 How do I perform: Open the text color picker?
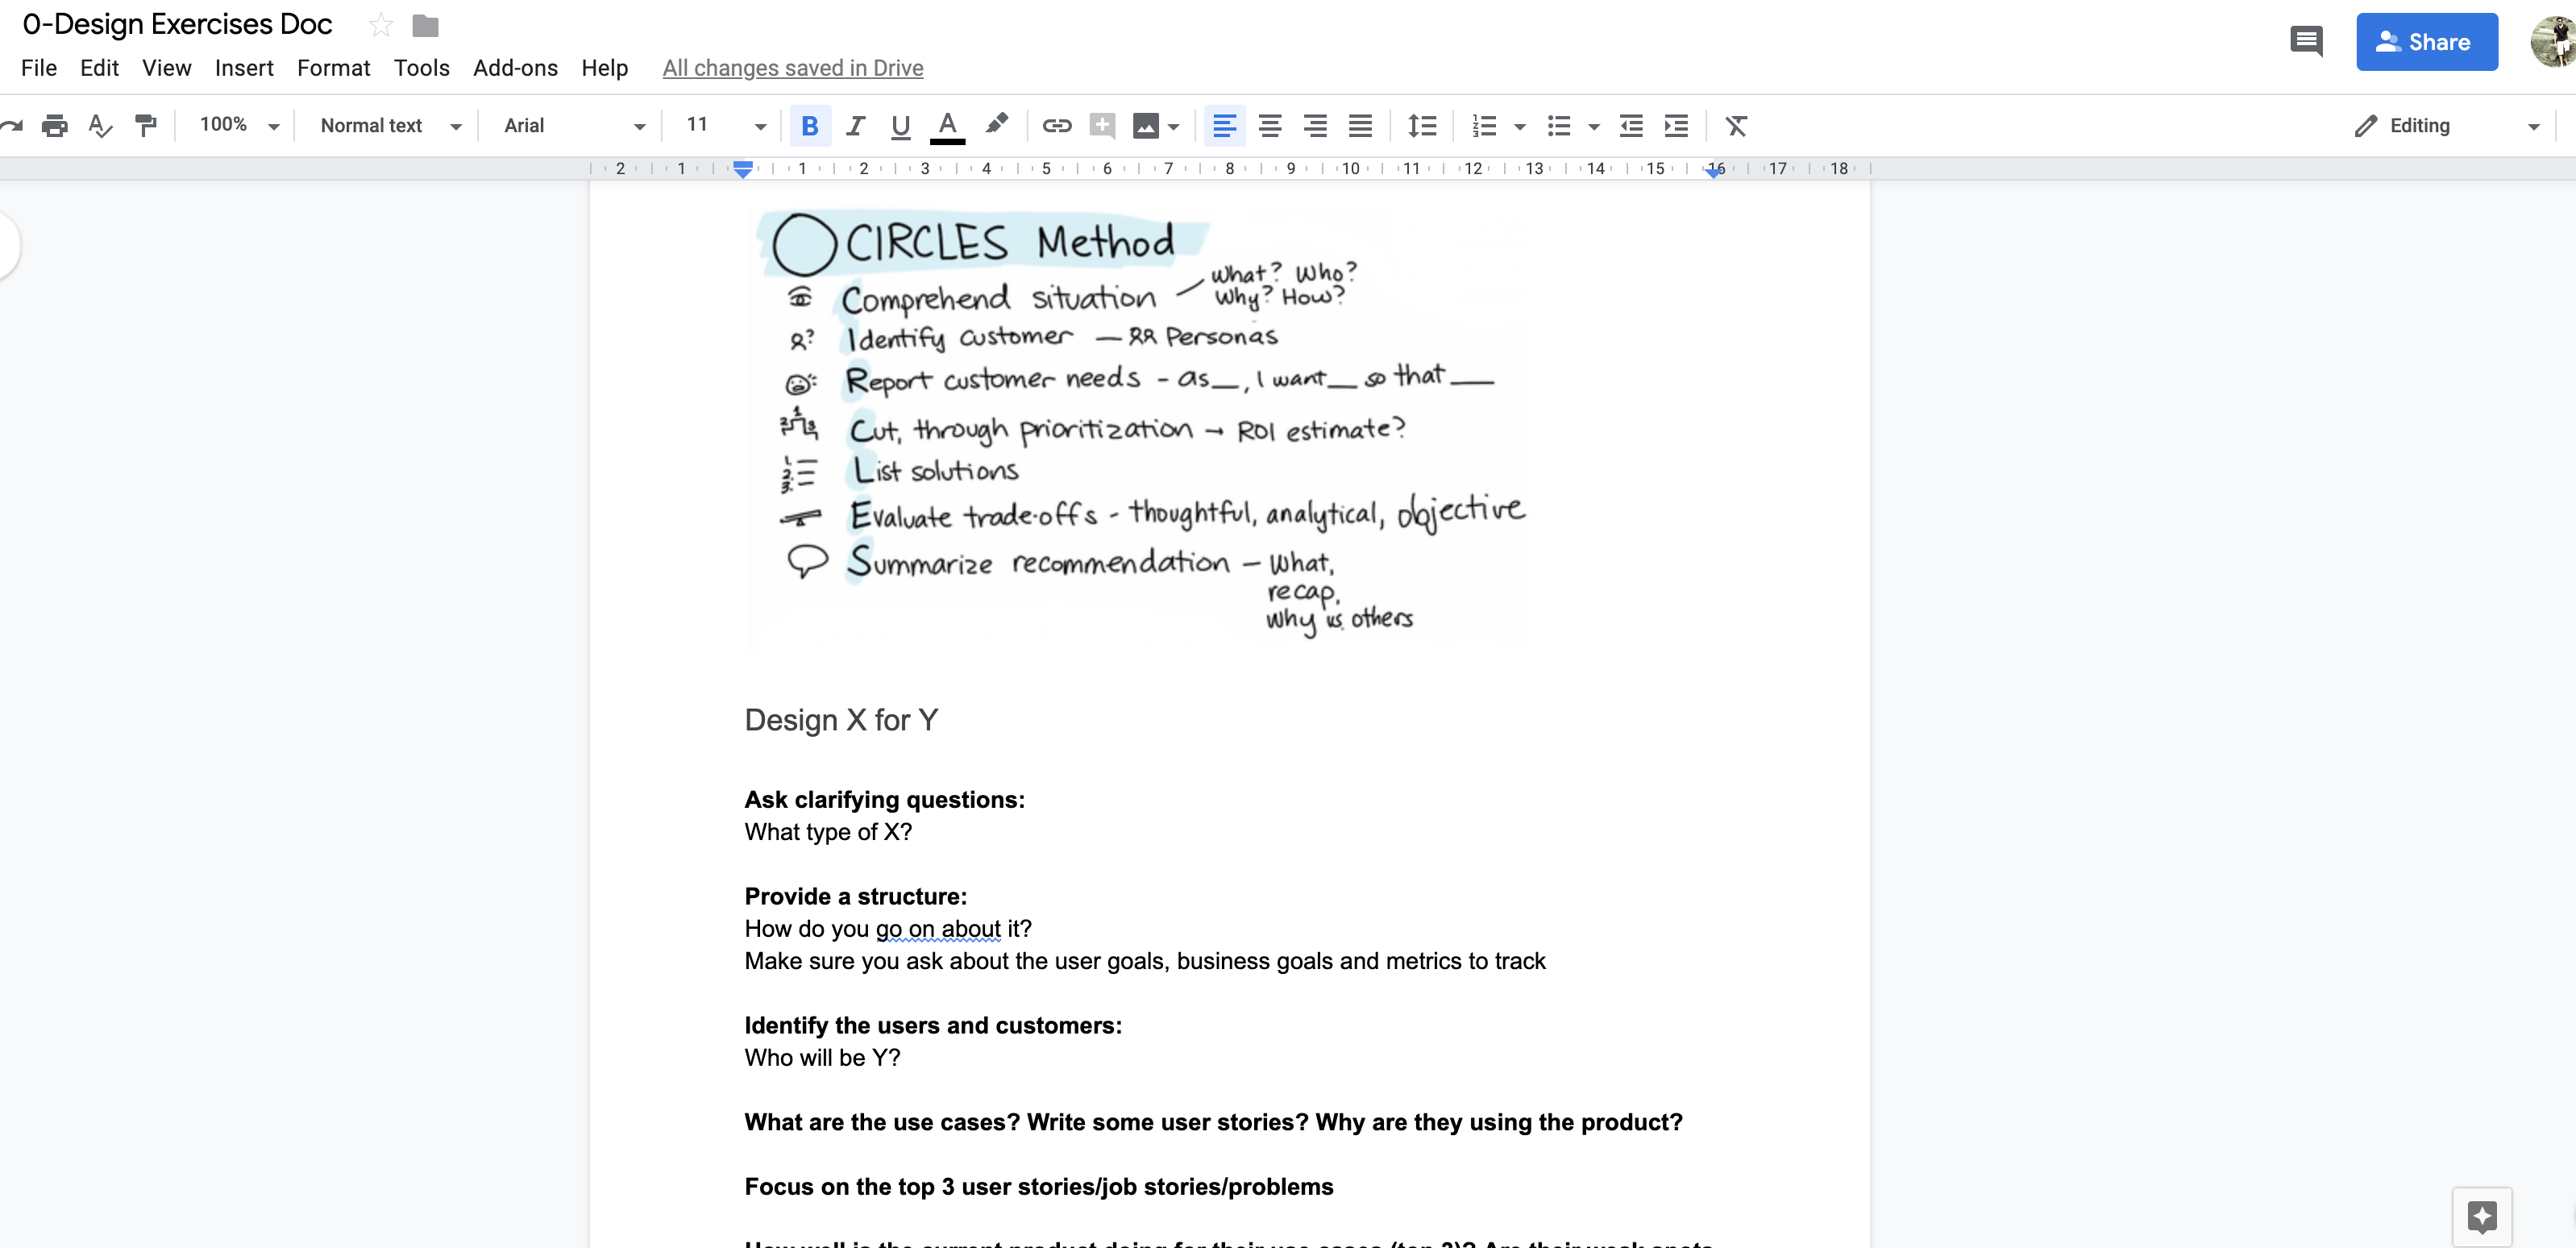pos(947,127)
